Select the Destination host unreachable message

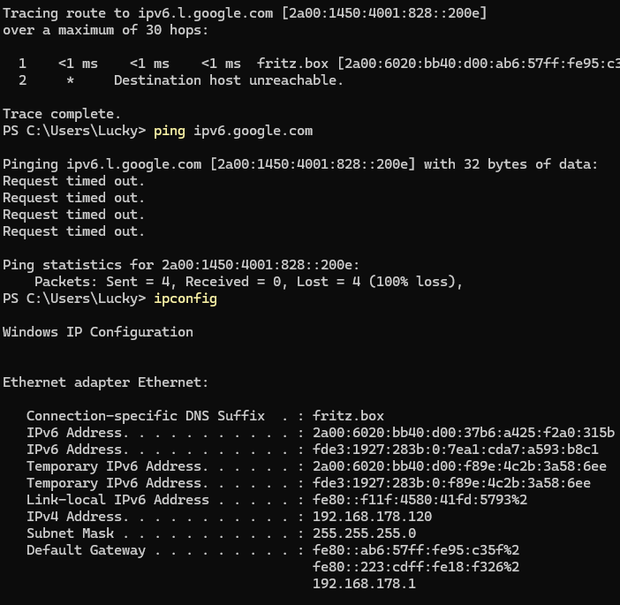coord(229,80)
